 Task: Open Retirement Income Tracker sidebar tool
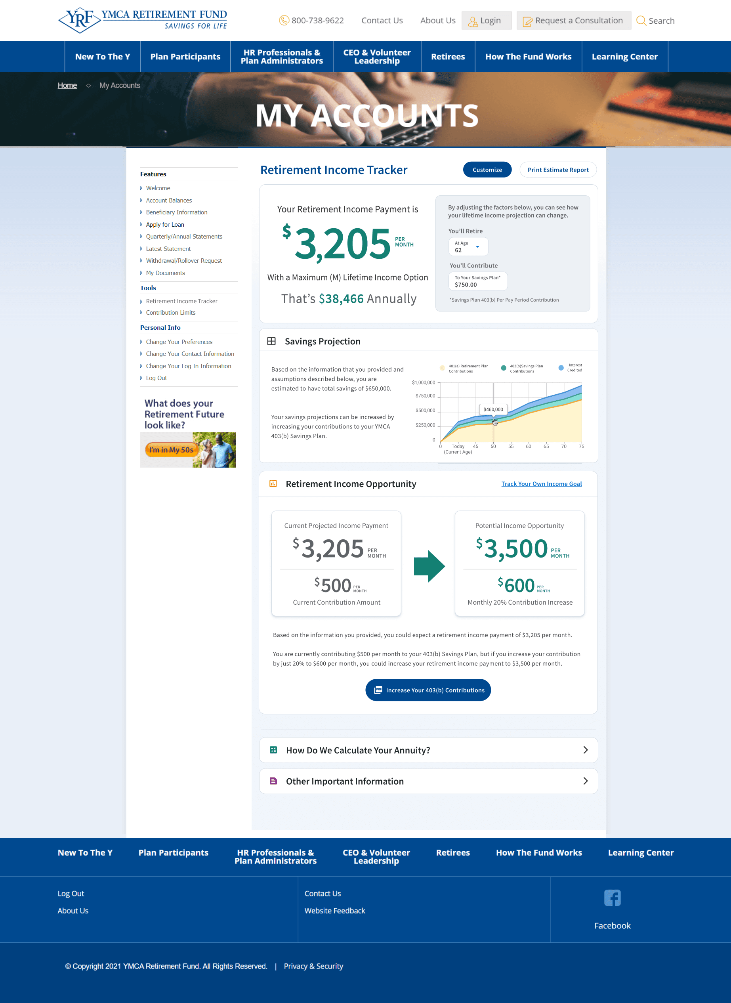click(x=182, y=301)
